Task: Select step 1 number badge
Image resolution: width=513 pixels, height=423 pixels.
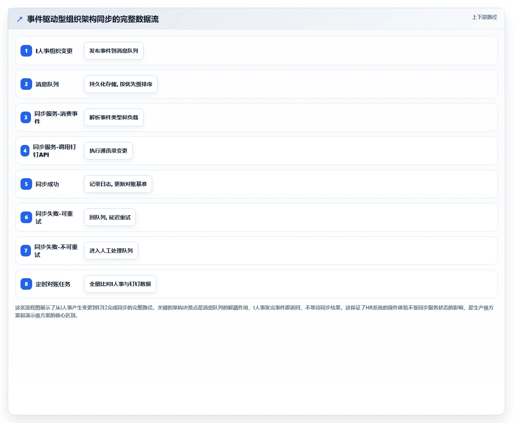Action: tap(26, 51)
